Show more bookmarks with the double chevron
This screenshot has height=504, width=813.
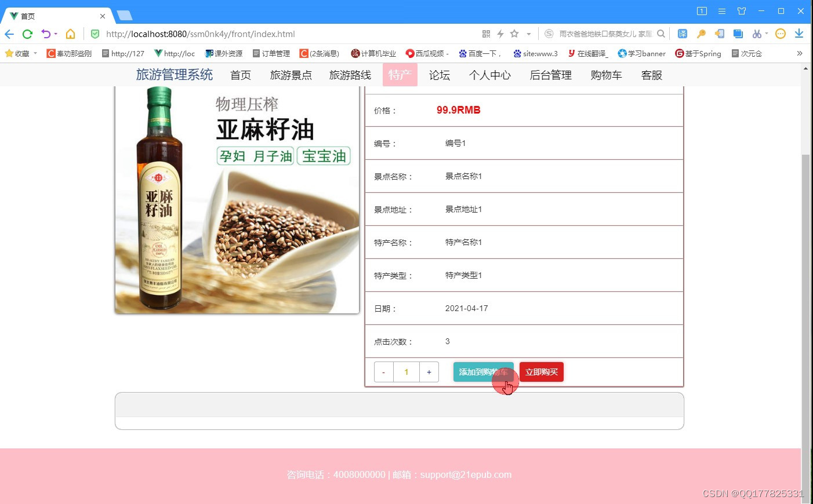point(800,53)
